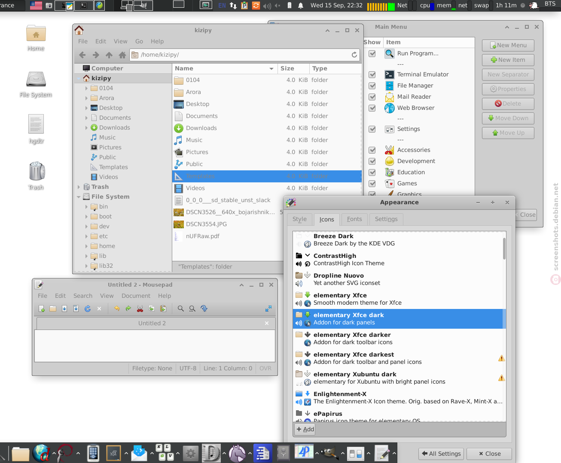561x463 pixels.
Task: Expand Downloads in the side tree
Action: 86,128
